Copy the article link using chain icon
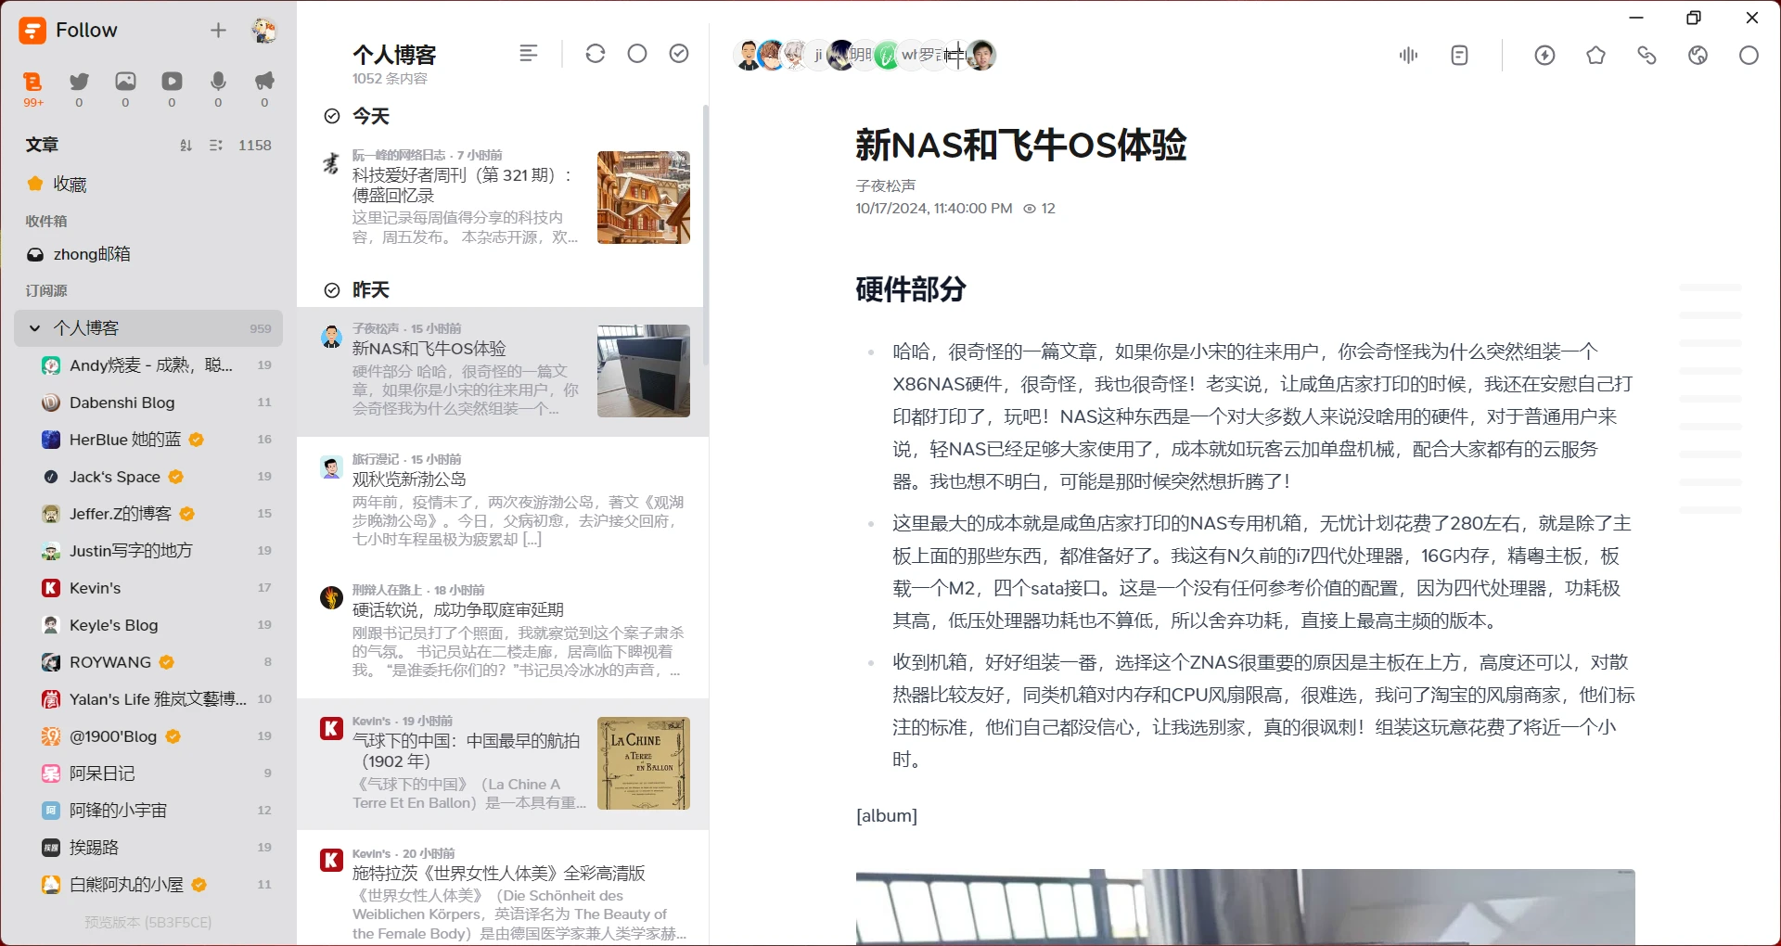Screen dimensions: 1781x946 [x=1646, y=56]
